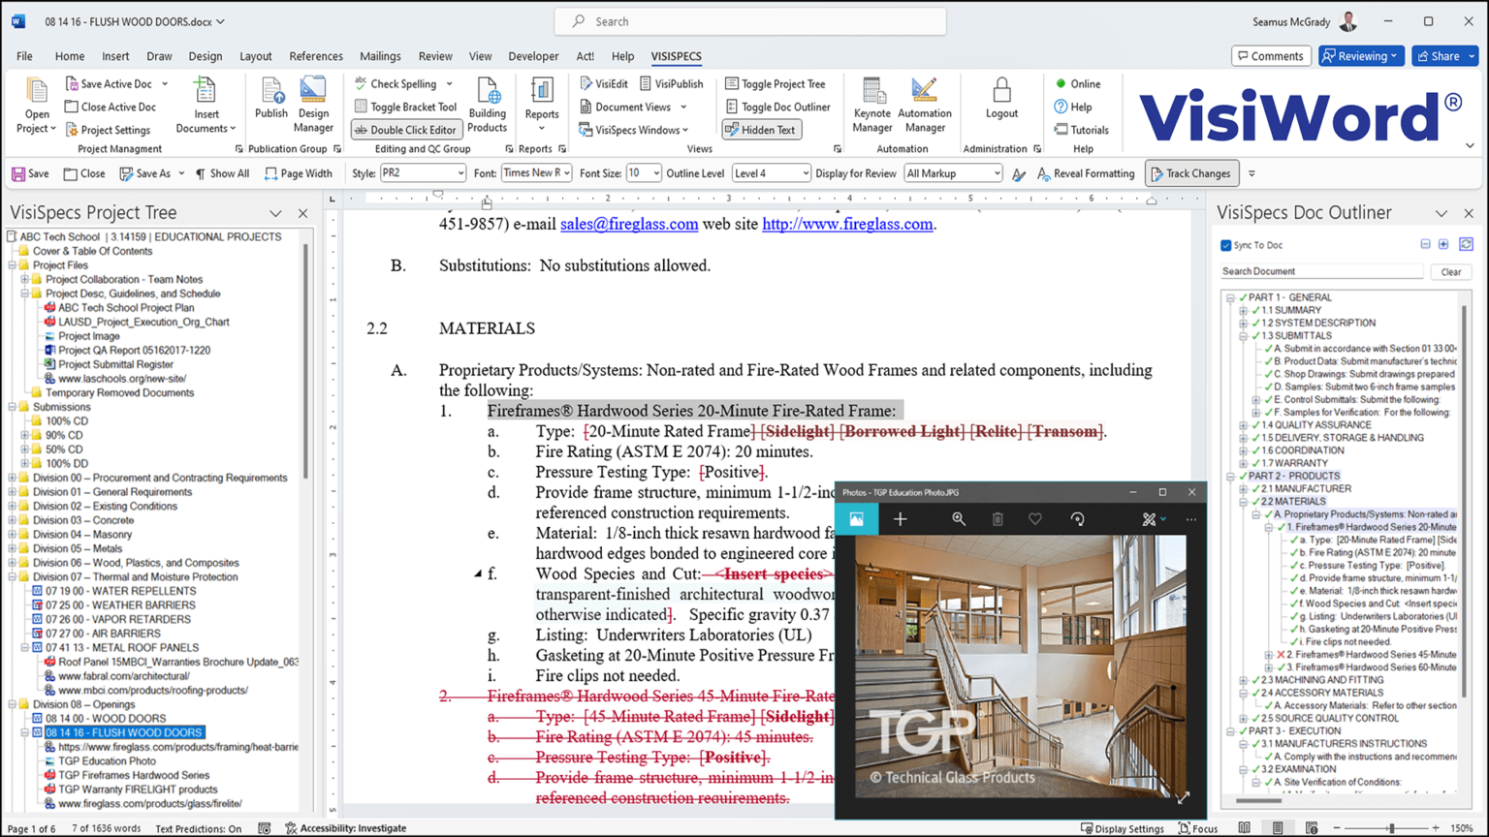This screenshot has height=837, width=1489.
Task: Follow the http://www.fireglass.com hyperlink
Action: pos(847,224)
